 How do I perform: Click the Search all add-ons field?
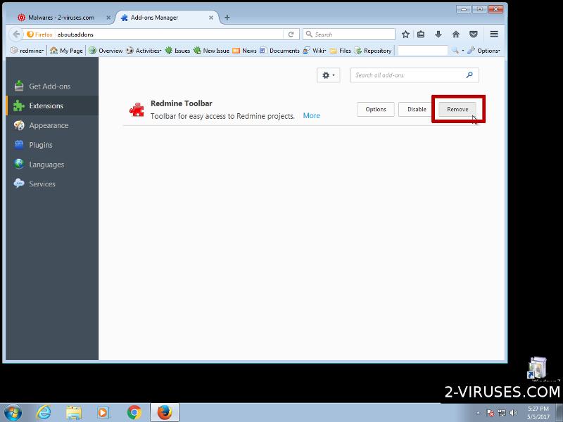coord(408,75)
